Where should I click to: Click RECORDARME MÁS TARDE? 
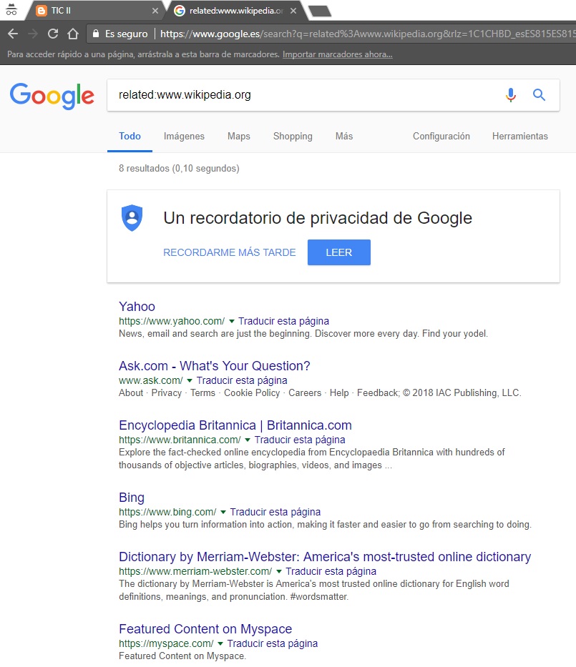point(229,252)
